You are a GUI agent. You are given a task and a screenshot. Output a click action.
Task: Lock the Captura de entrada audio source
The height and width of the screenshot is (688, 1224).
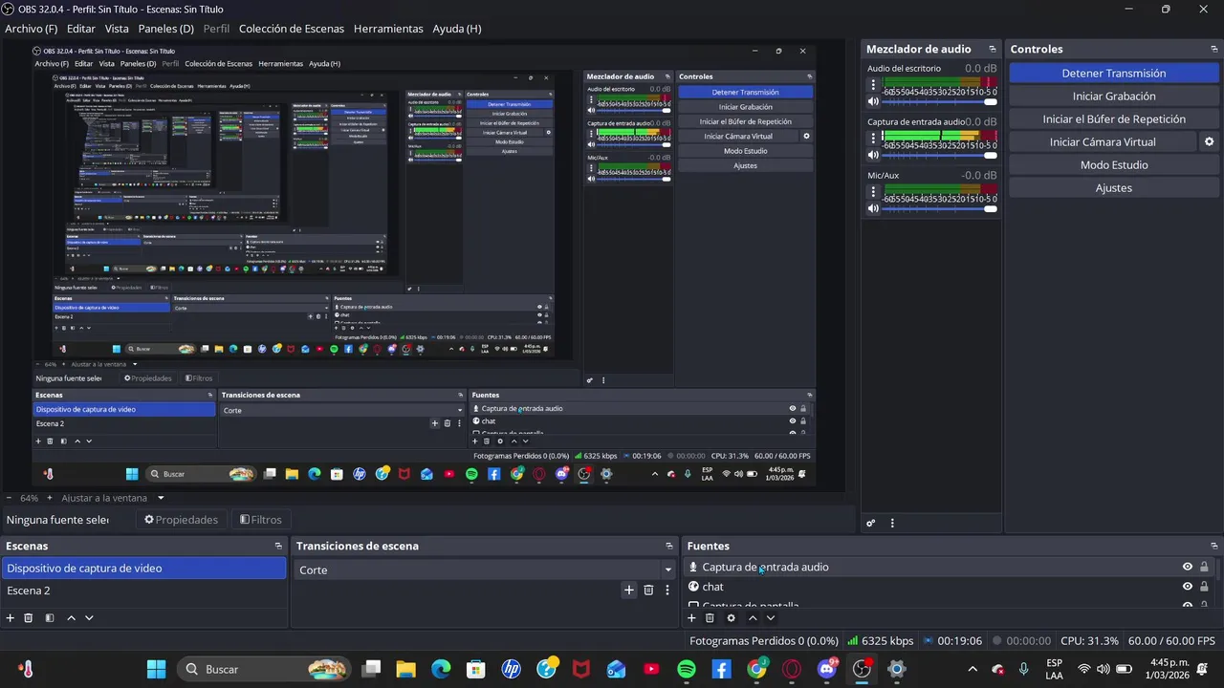tap(1204, 567)
